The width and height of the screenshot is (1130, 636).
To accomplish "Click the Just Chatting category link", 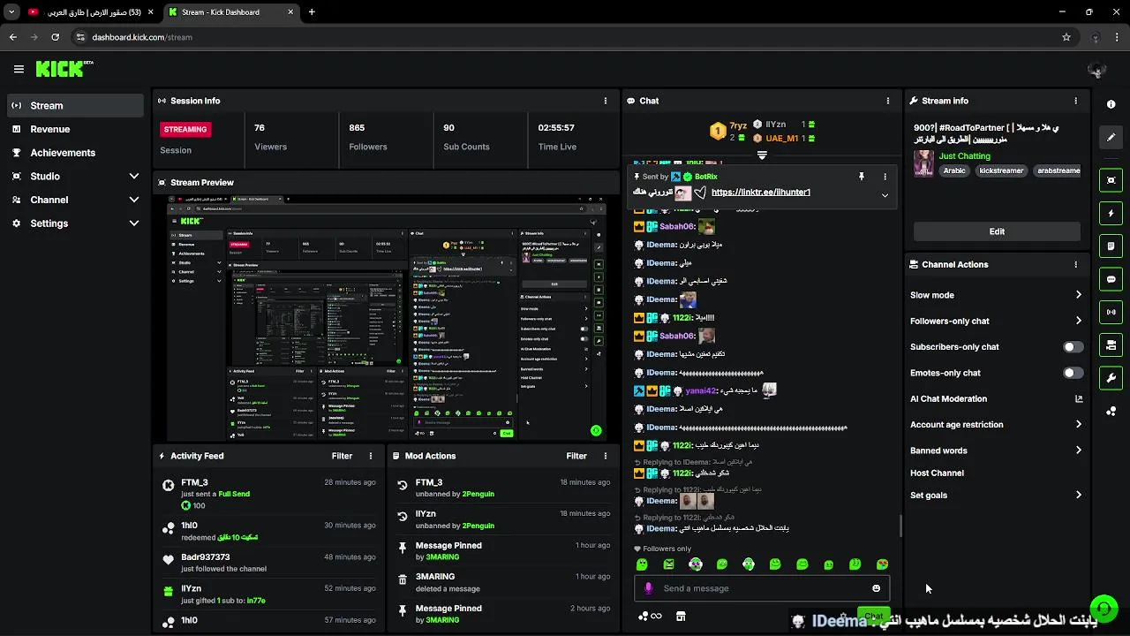I will coord(964,156).
